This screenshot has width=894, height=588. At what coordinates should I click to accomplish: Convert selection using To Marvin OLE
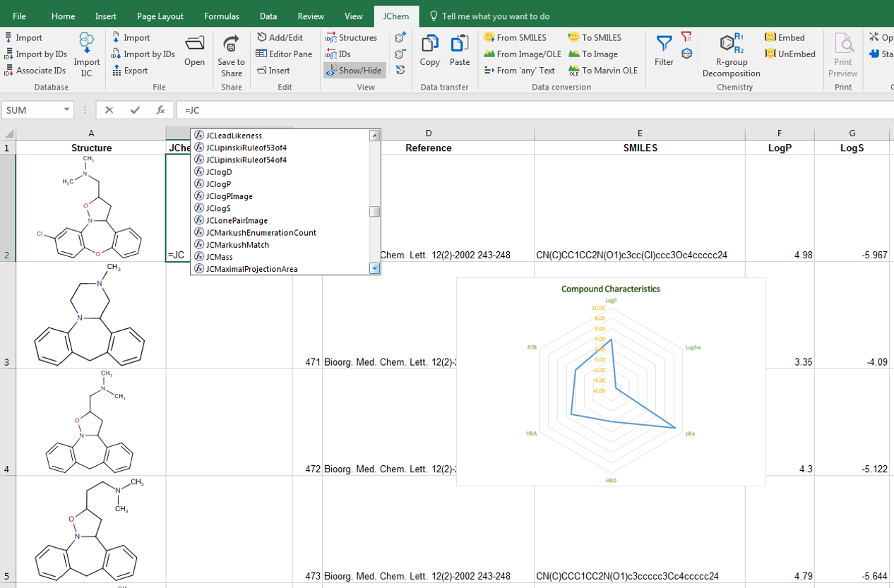click(x=602, y=70)
